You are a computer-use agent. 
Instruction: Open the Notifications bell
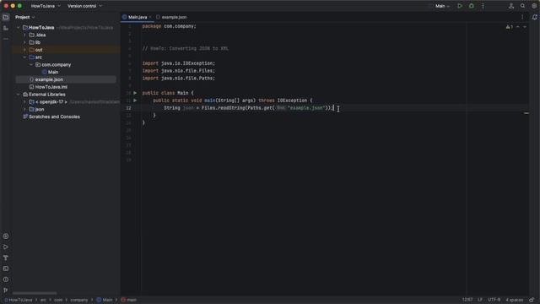534,17
